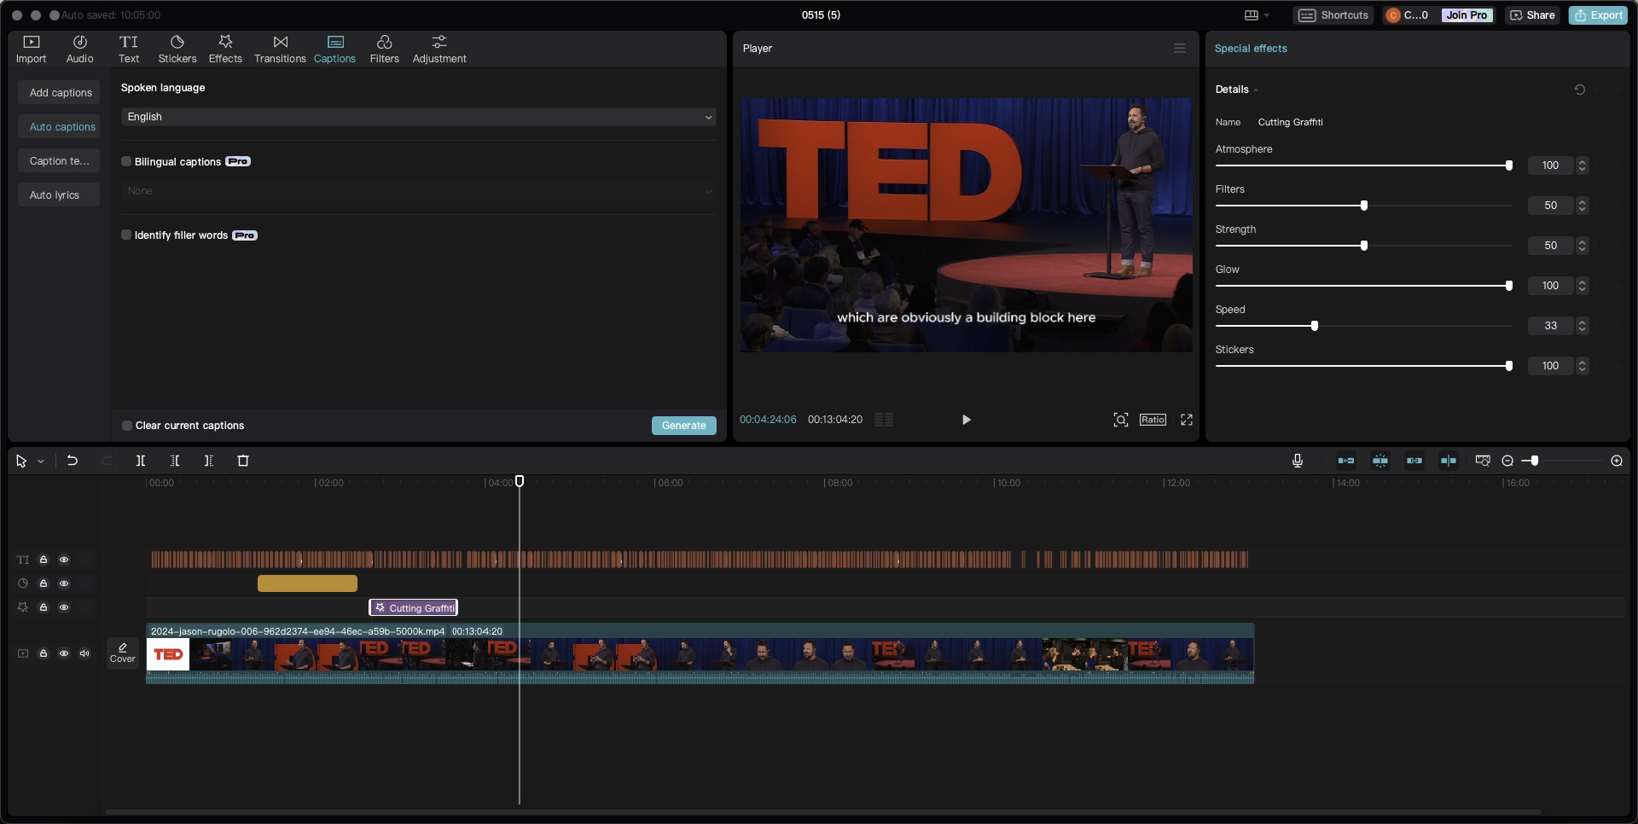Viewport: 1638px width, 824px height.
Task: Toggle timeline linkage
Action: click(1414, 461)
